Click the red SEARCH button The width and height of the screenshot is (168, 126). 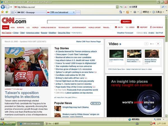(126, 22)
